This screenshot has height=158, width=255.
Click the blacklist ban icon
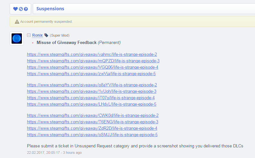[x=21, y=9]
